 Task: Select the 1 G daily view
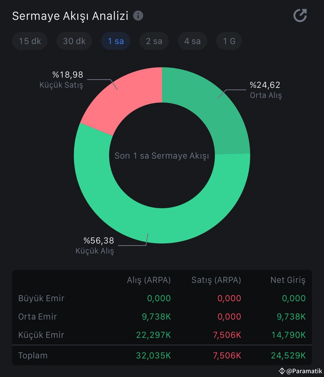pos(229,41)
